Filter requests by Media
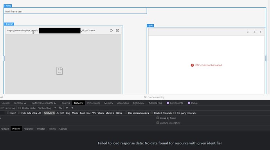270x150 pixels. [x=75, y=113]
